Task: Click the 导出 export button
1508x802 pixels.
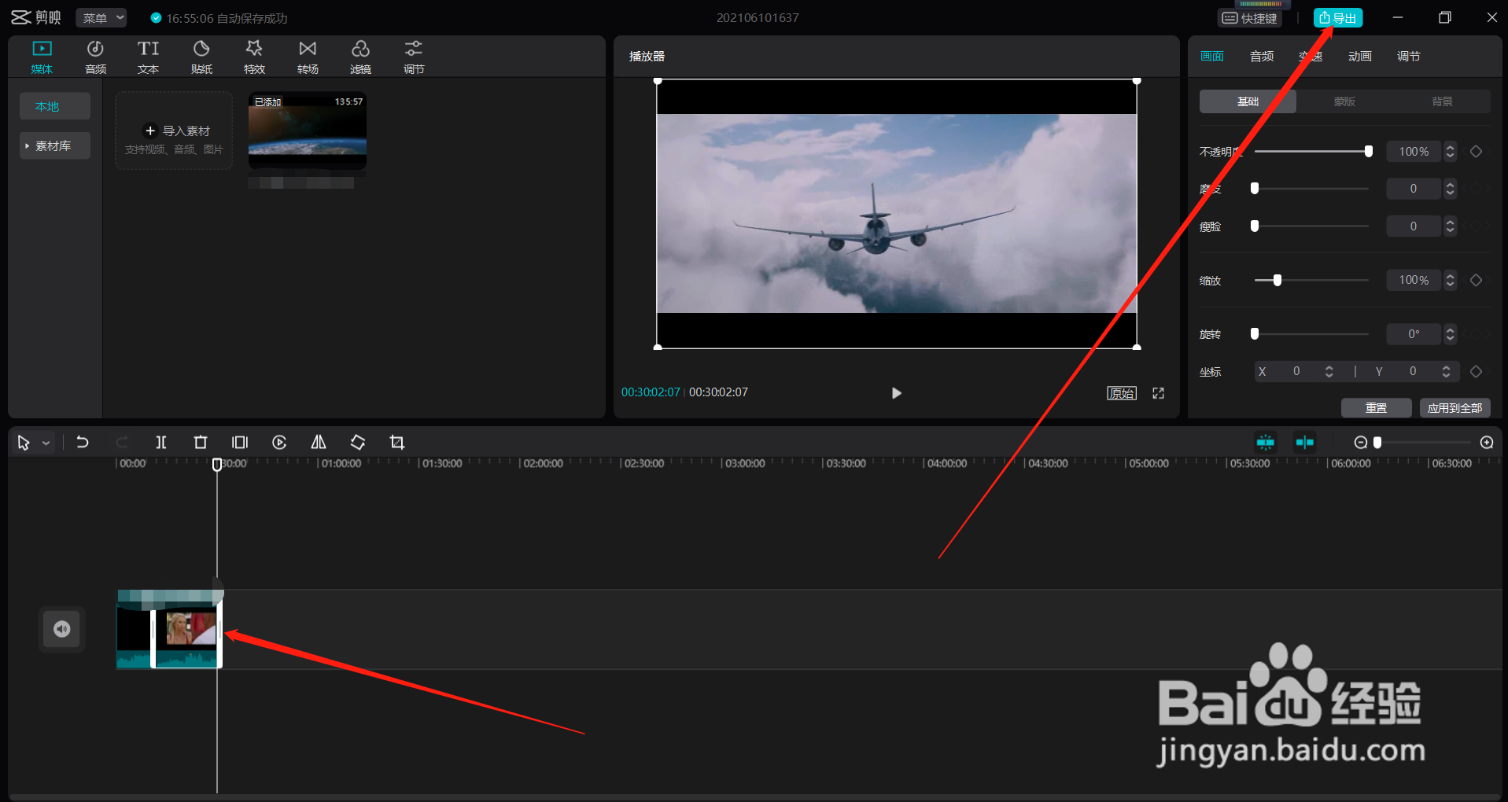Action: coord(1337,18)
